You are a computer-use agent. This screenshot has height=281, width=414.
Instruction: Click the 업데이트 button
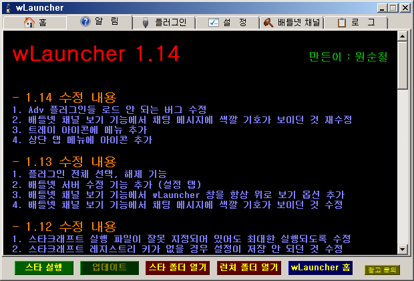[110, 268]
